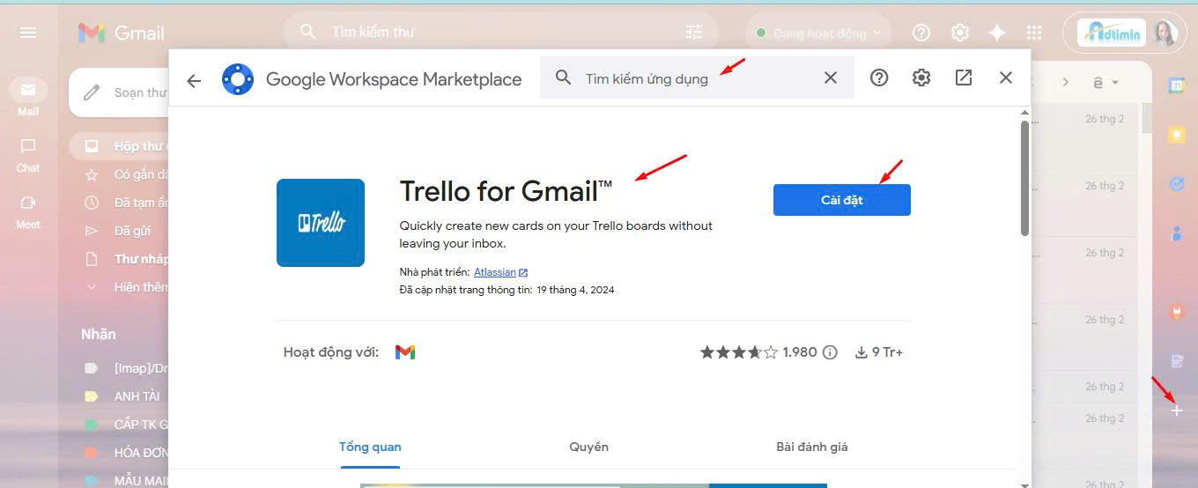Viewport: 1198px width, 488px height.
Task: Clear the app search field
Action: (830, 78)
